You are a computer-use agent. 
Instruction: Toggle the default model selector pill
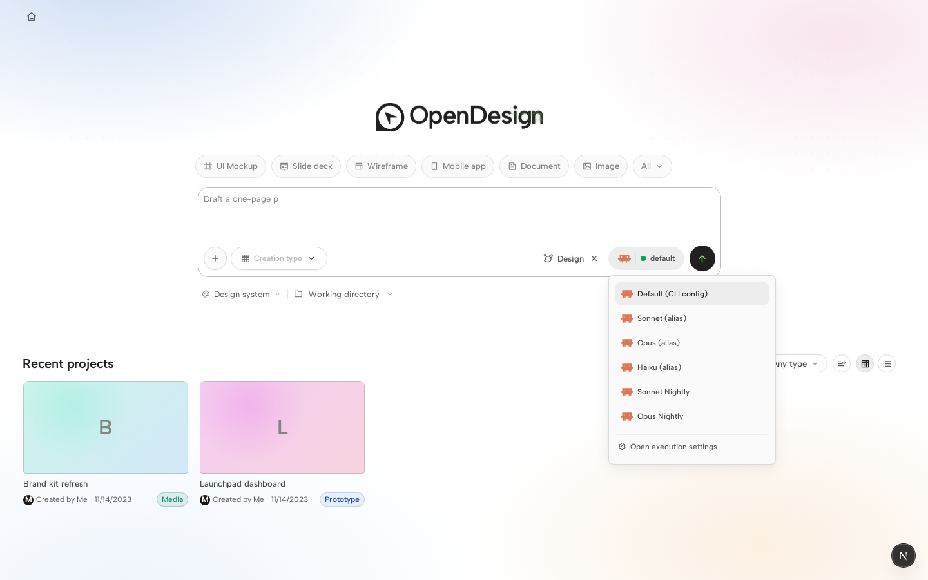click(646, 258)
